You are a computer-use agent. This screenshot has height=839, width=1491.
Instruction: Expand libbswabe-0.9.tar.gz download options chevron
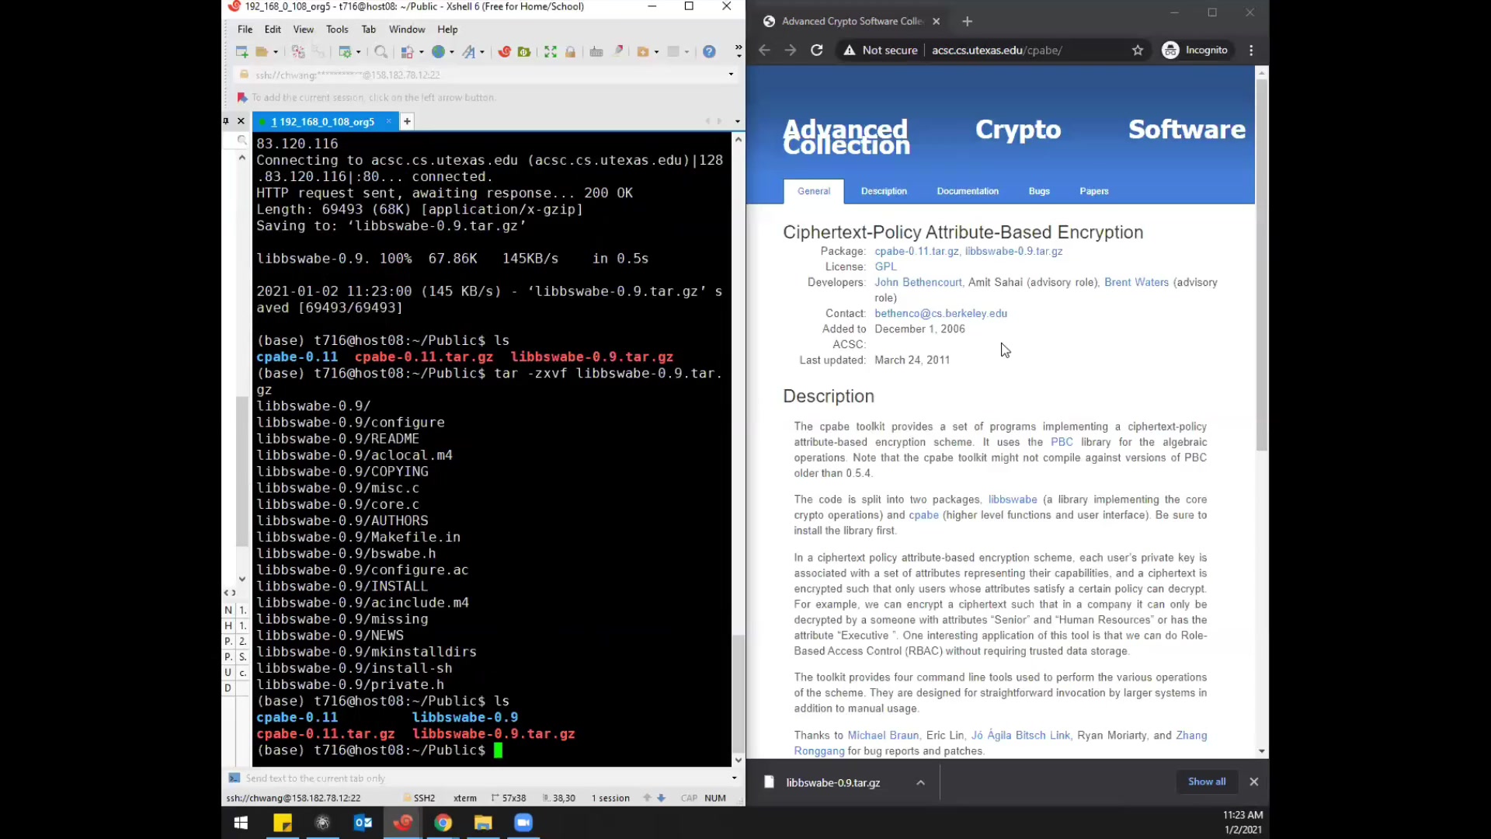[920, 782]
